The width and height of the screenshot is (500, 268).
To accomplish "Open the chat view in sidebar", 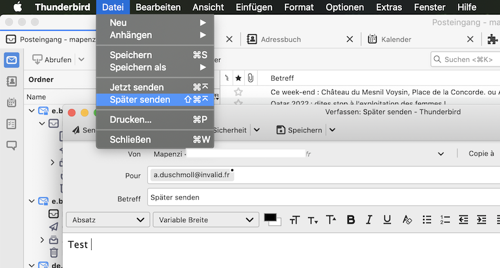I will point(12,145).
